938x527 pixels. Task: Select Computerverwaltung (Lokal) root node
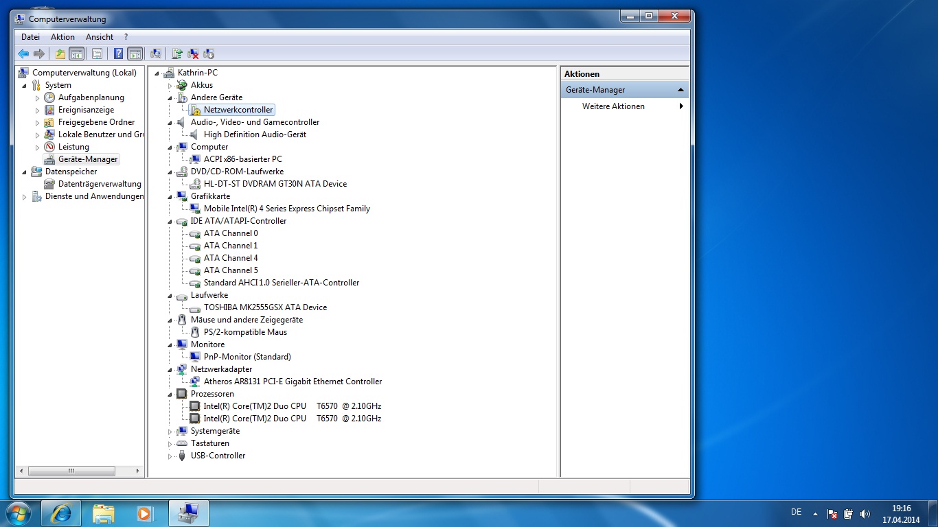(84, 73)
